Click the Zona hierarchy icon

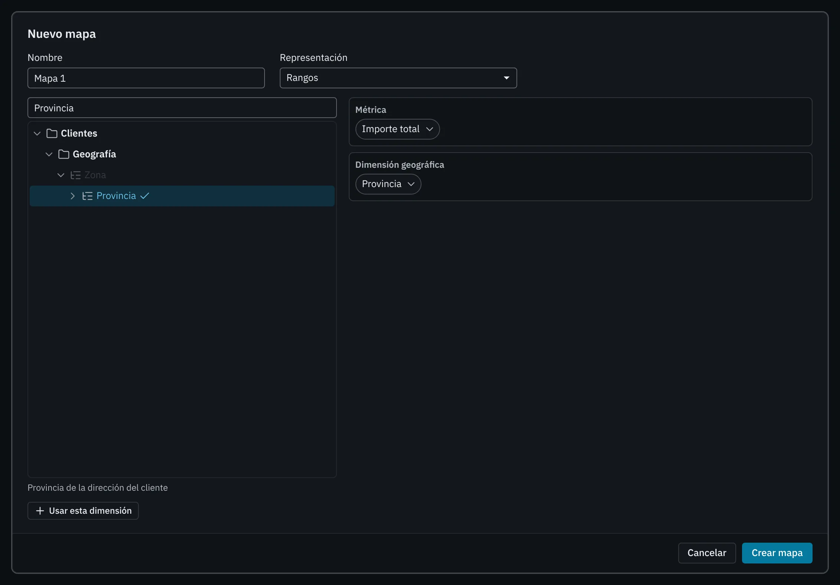tap(75, 175)
